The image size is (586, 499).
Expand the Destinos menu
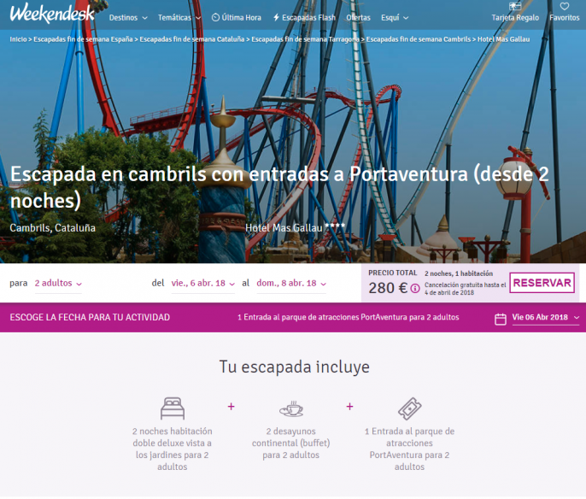point(128,17)
